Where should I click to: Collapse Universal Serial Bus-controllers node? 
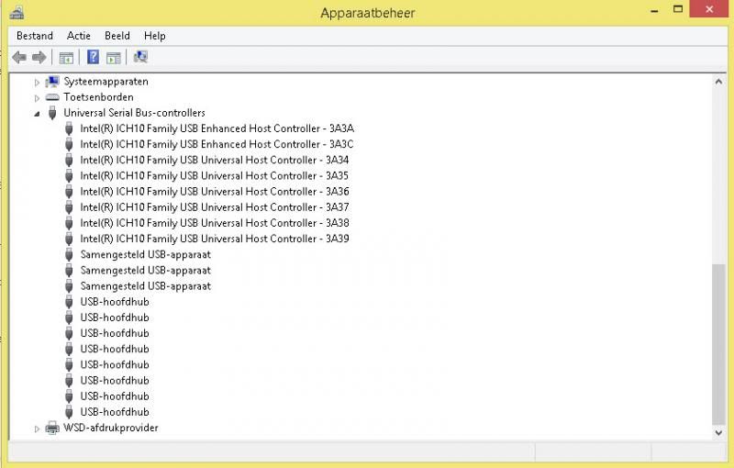(x=38, y=113)
